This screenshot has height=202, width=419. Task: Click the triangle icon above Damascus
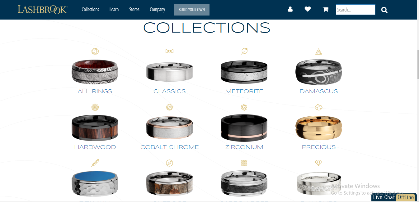318,52
